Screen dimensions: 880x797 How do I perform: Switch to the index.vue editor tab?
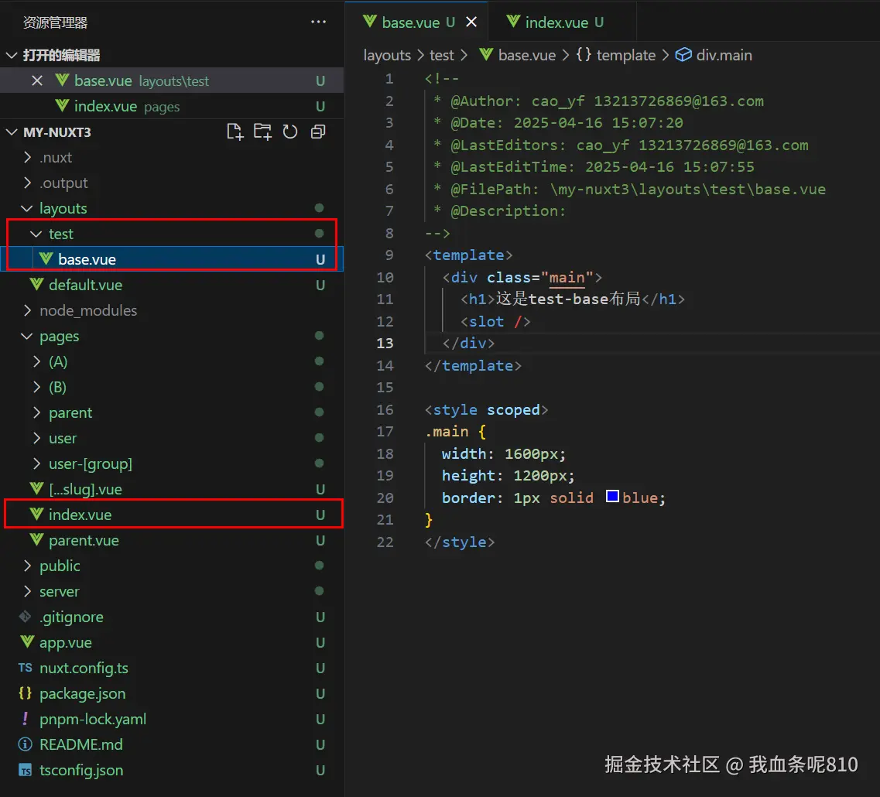pyautogui.click(x=556, y=22)
